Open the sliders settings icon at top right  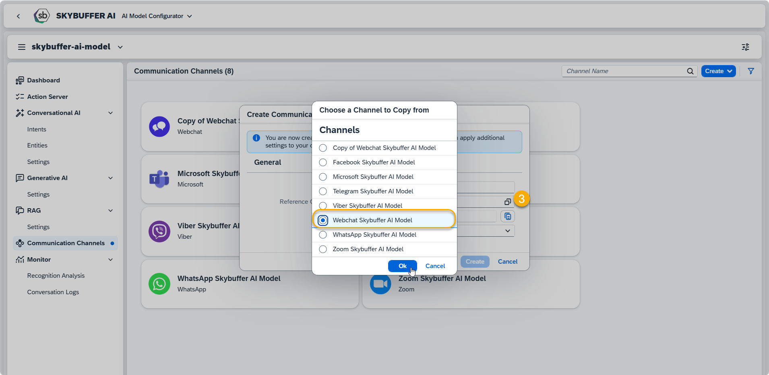click(x=746, y=47)
